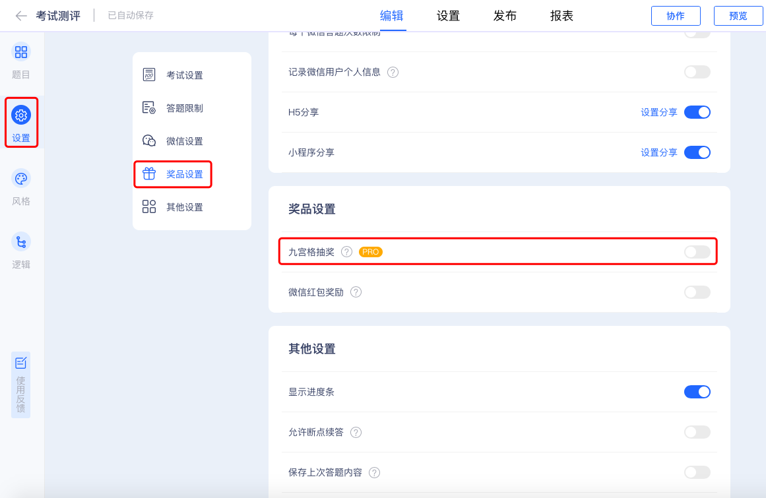766x498 pixels.
Task: Click the 预览 button
Action: 738,16
